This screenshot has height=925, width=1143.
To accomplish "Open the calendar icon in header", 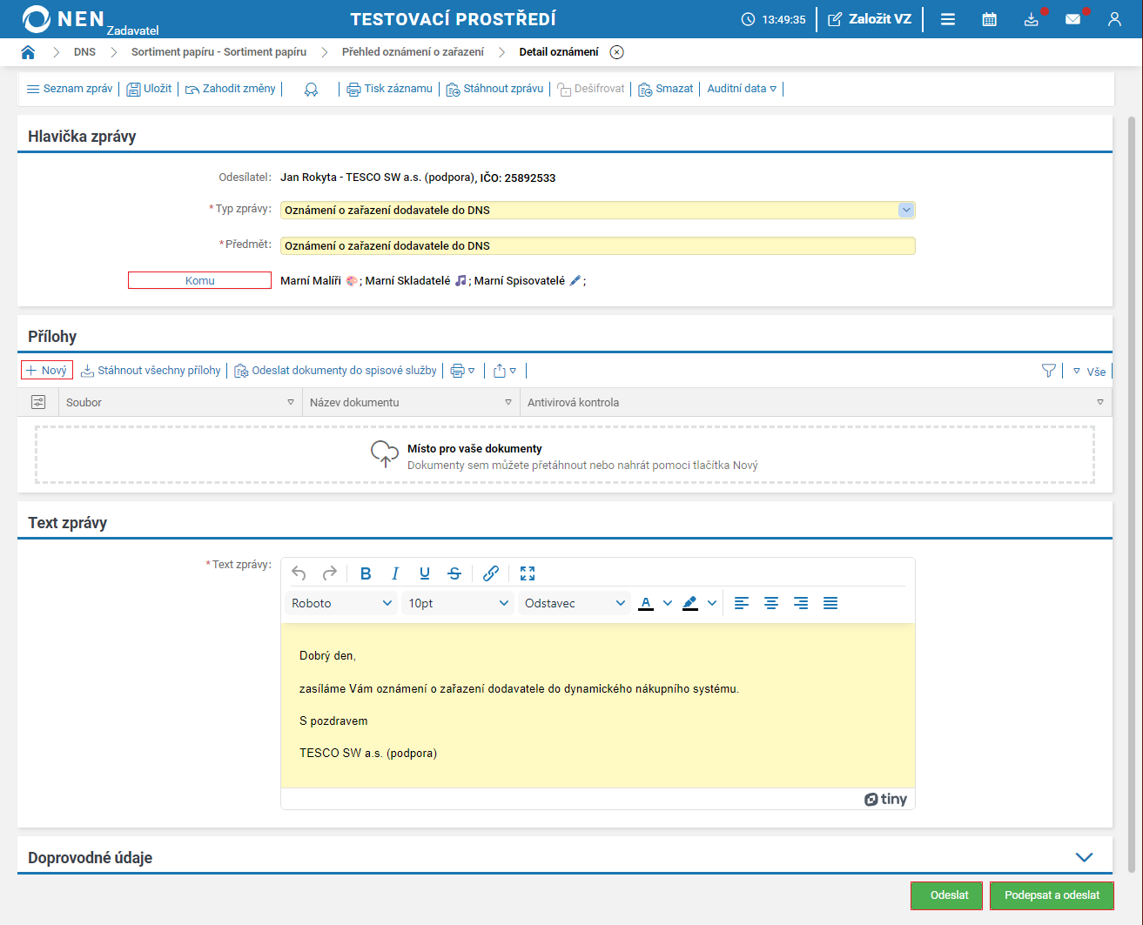I will (989, 19).
